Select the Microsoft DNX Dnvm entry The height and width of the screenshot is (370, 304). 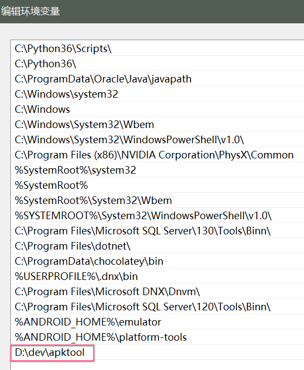157,291
